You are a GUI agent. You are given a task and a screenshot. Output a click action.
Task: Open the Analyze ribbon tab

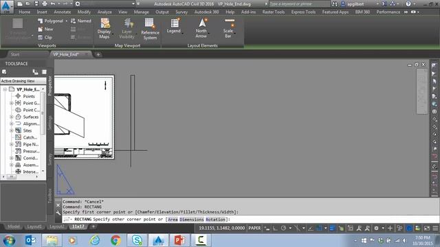click(x=104, y=12)
